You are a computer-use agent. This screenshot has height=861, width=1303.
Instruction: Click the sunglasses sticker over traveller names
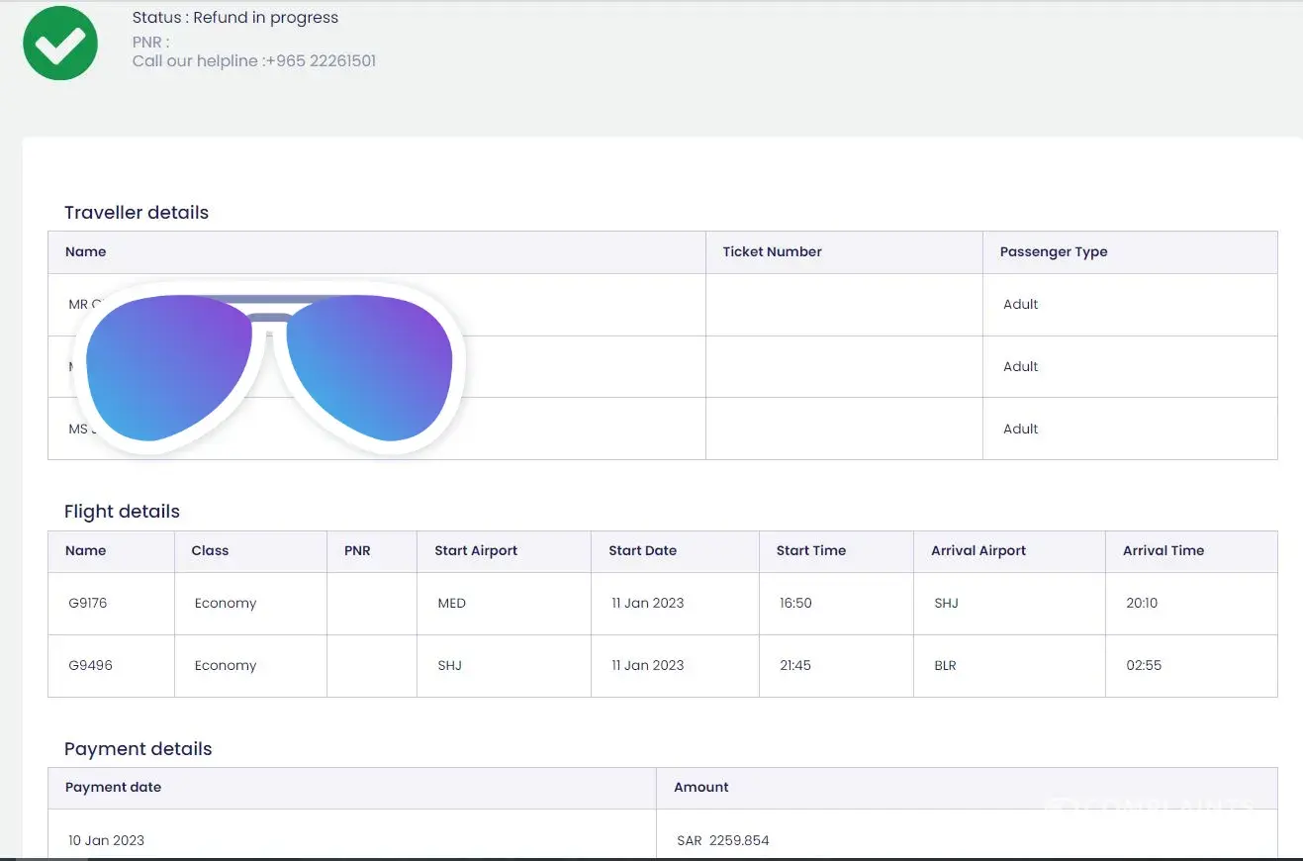pyautogui.click(x=269, y=368)
